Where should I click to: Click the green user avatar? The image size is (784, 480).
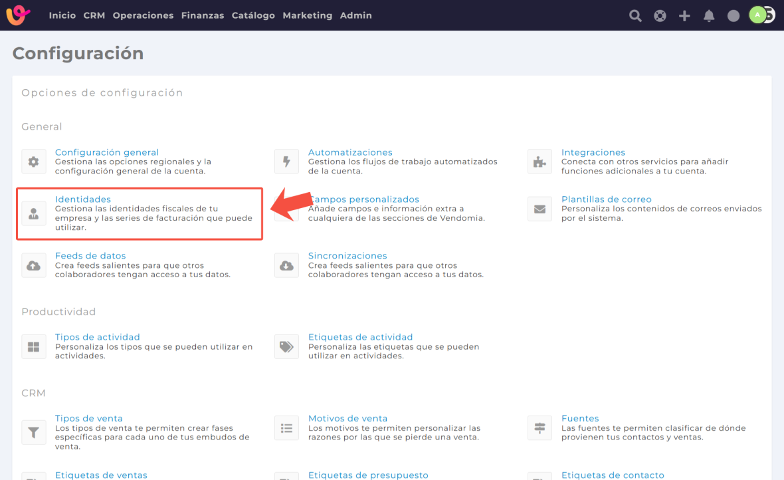pyautogui.click(x=757, y=15)
